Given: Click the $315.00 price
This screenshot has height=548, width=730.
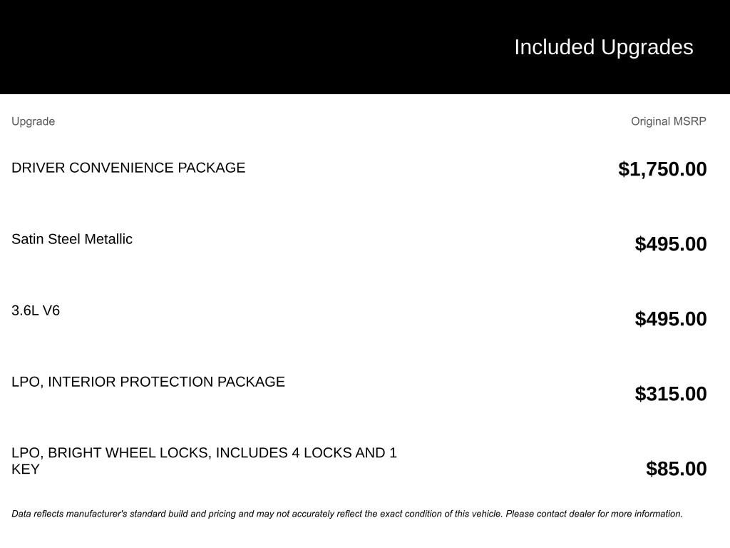Looking at the screenshot, I should pos(671,394).
